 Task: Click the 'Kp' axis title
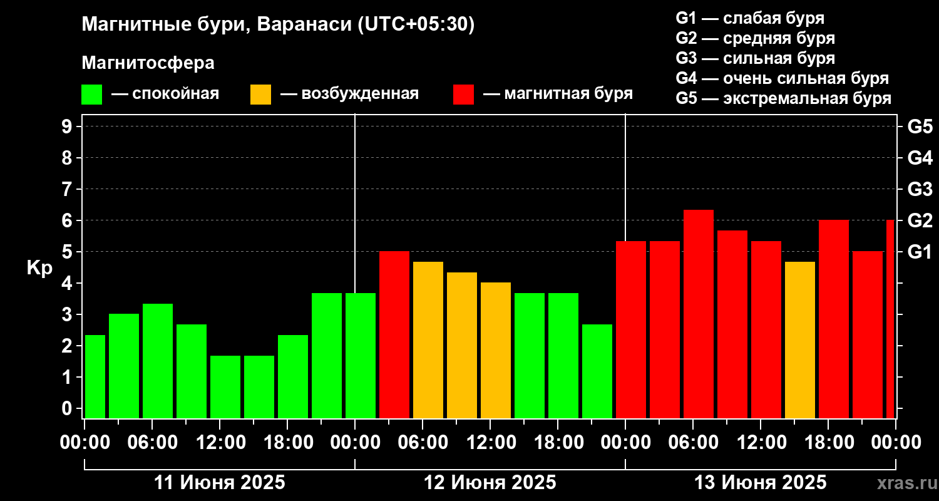[x=39, y=268]
